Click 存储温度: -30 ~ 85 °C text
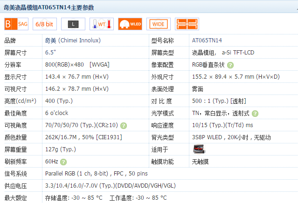 [x=74, y=198]
